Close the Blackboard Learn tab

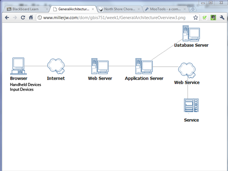coord(47,9)
